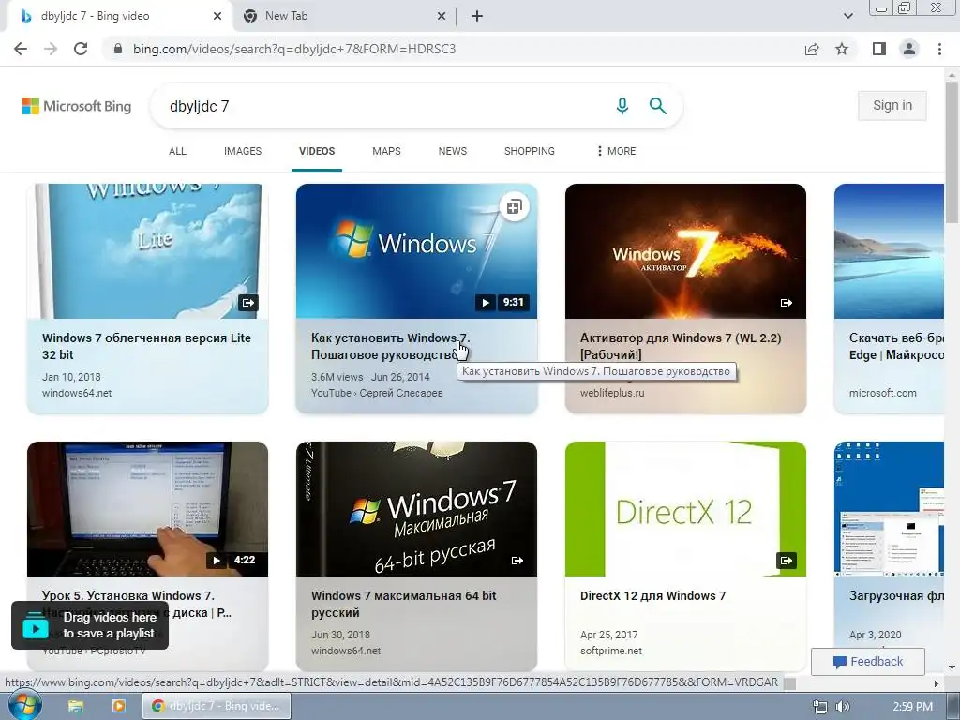This screenshot has width=960, height=720.
Task: Go back to the previous page
Action: point(21,49)
